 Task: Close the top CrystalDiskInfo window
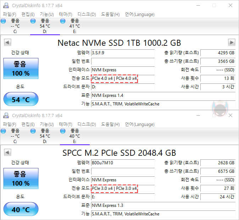pos(230,5)
